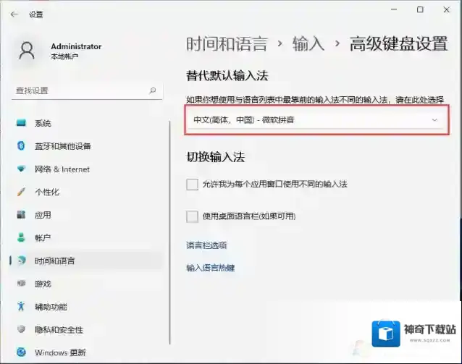Click the search magnifier in 查找设置 box

click(152, 90)
